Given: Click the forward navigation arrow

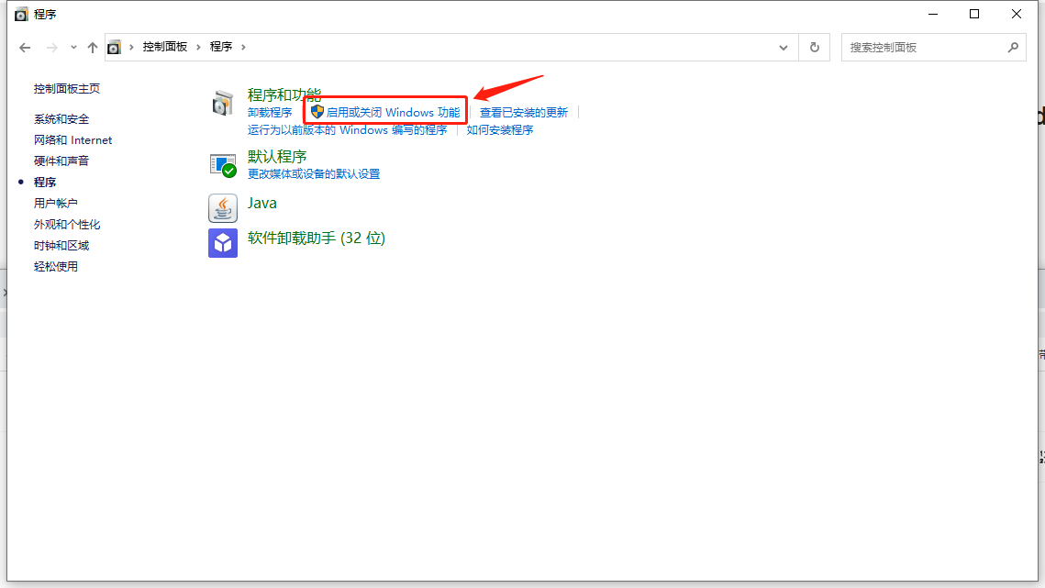Looking at the screenshot, I should [51, 47].
